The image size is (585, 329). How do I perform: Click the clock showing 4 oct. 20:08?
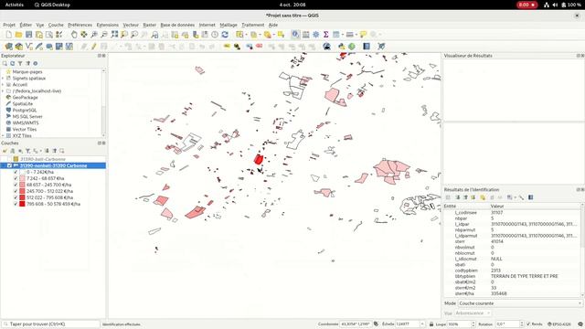(x=292, y=5)
